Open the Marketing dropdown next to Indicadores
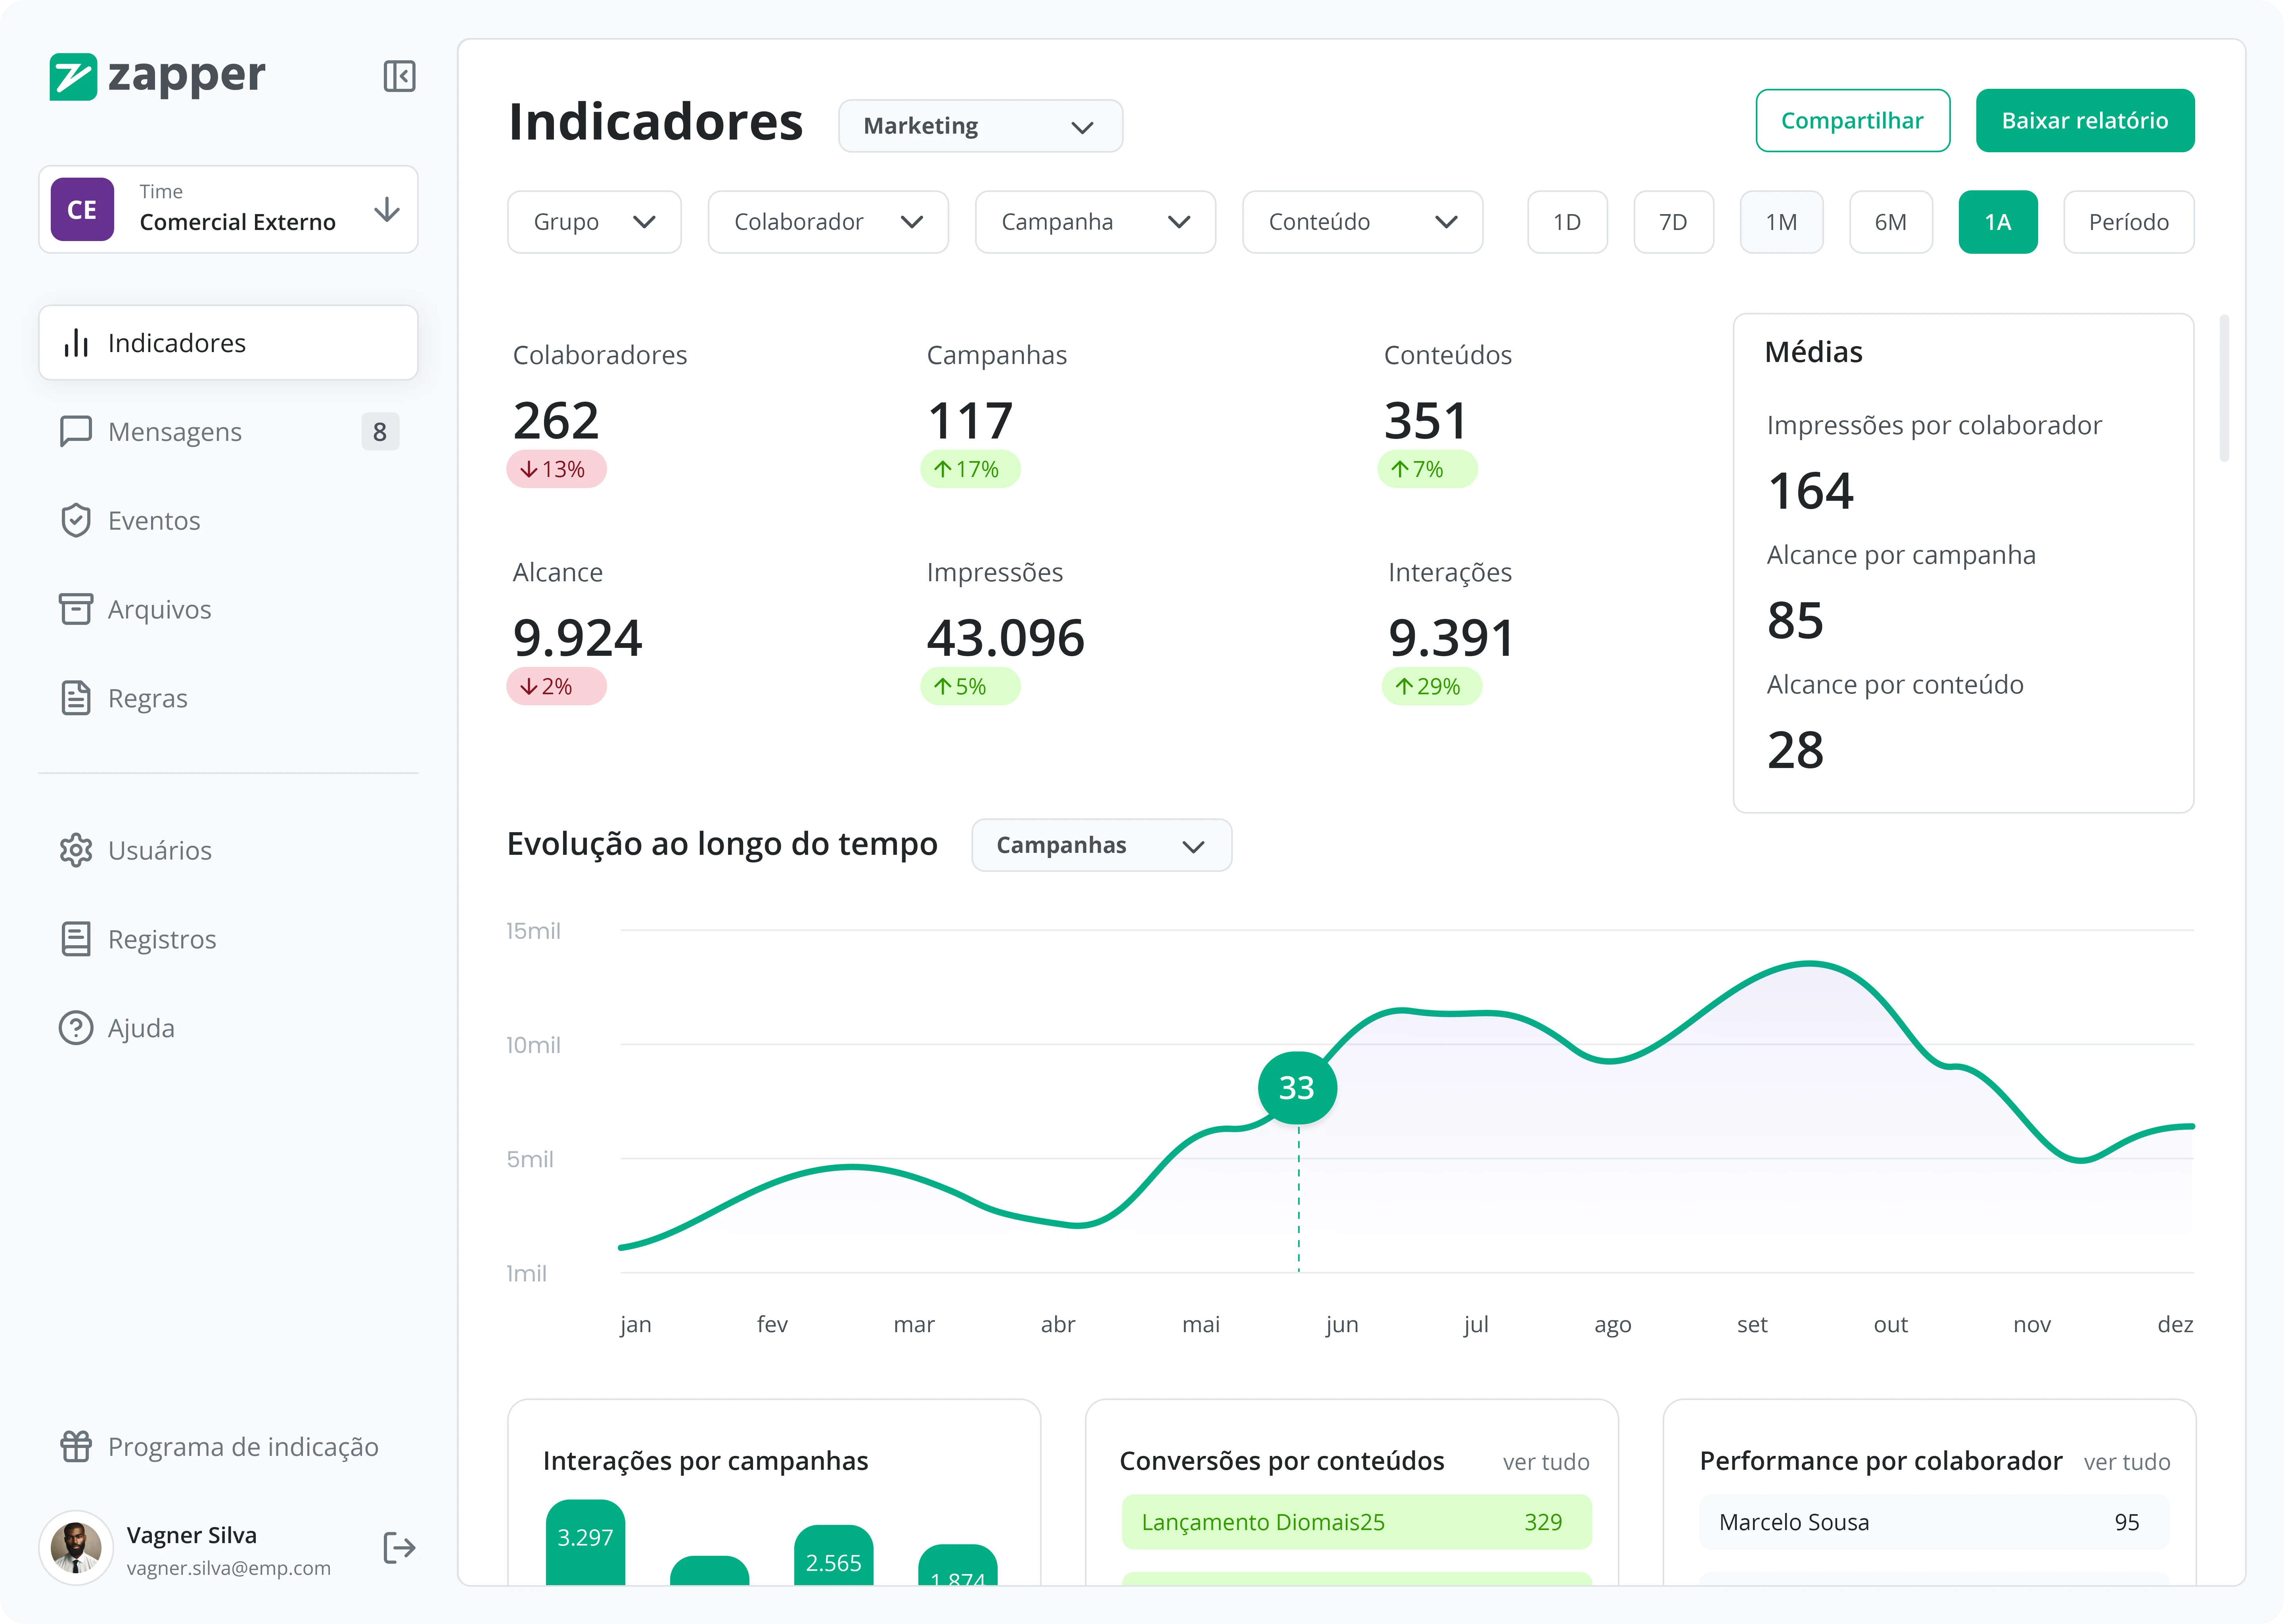This screenshot has width=2284, height=1624. tap(980, 126)
